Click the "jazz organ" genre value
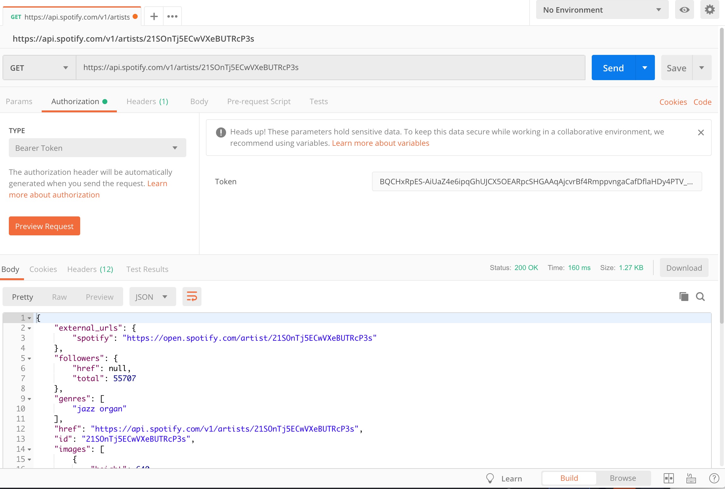 (x=99, y=409)
